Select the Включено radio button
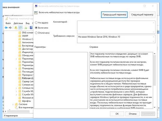 (36, 28)
